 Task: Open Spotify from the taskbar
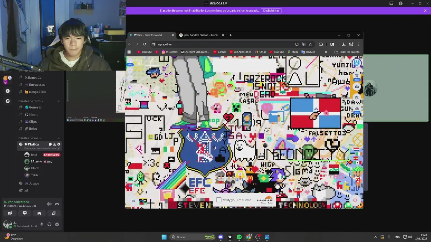(x=239, y=237)
